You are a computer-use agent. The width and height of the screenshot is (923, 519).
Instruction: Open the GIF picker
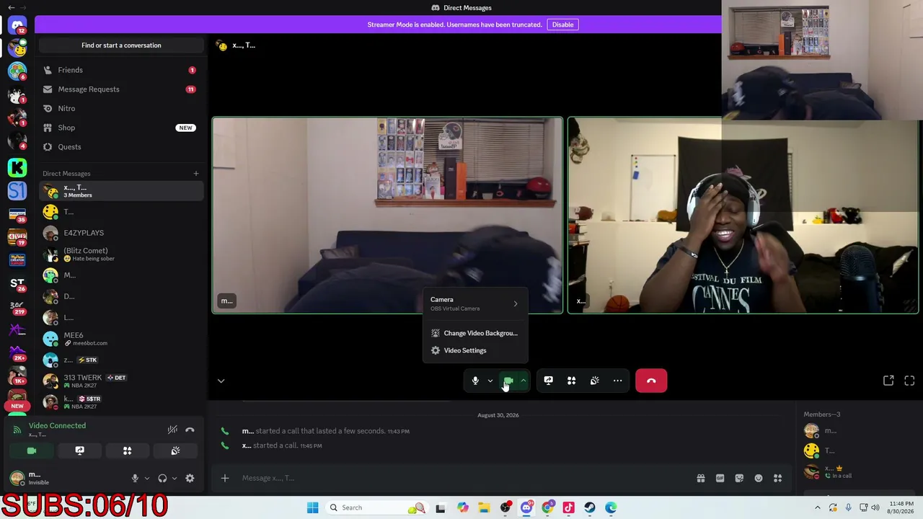pyautogui.click(x=720, y=478)
